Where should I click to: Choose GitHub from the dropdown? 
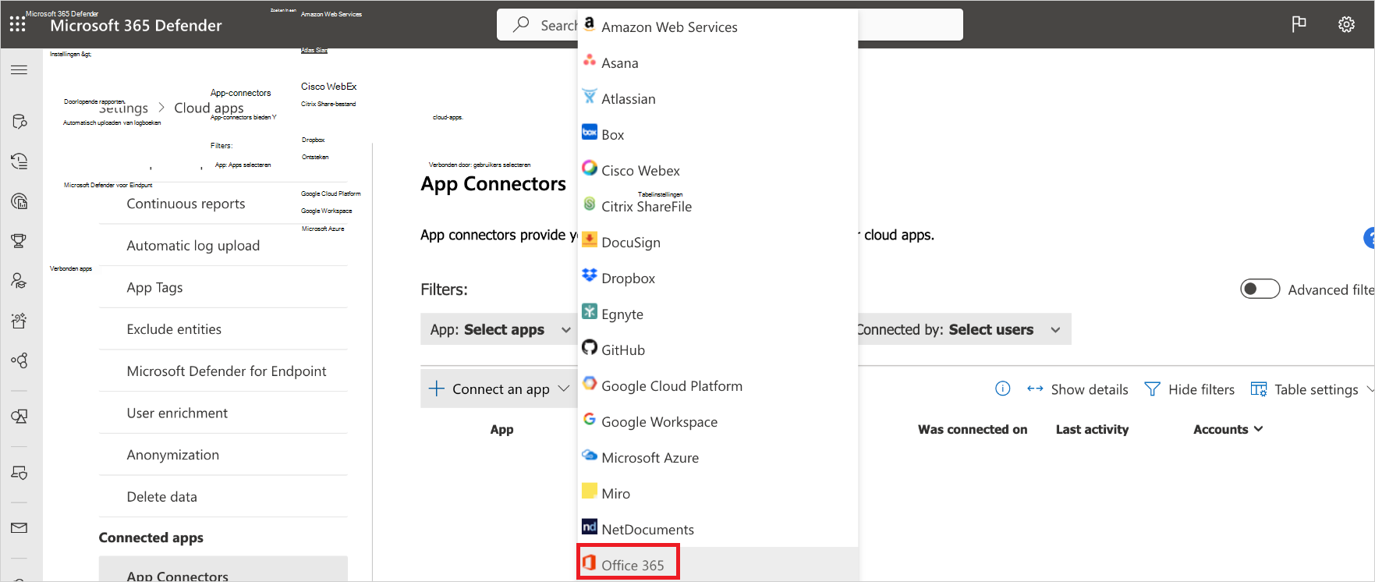coord(718,350)
